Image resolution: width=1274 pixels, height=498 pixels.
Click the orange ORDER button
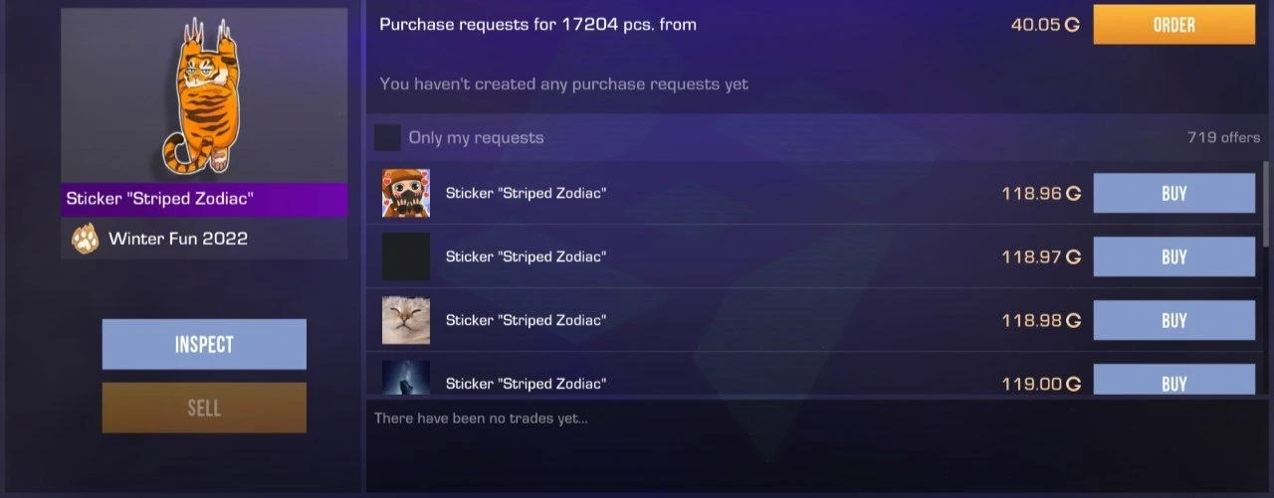coord(1173,25)
